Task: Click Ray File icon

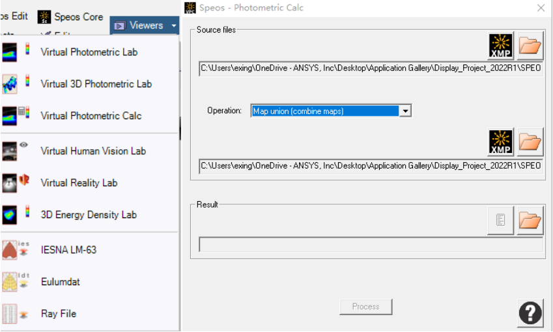Action: pos(10,314)
